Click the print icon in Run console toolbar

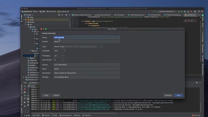28,102
